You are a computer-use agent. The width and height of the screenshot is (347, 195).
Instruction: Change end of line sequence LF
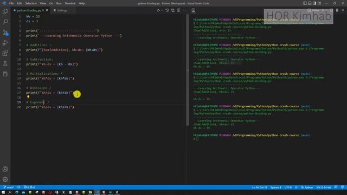tap(296, 187)
